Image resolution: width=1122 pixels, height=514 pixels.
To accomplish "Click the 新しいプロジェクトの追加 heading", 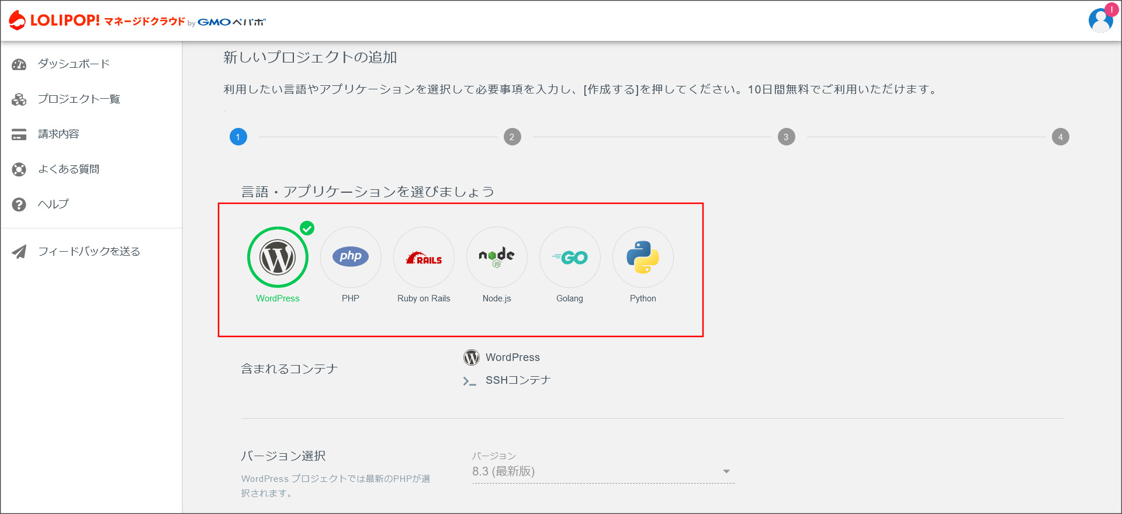I will [310, 57].
